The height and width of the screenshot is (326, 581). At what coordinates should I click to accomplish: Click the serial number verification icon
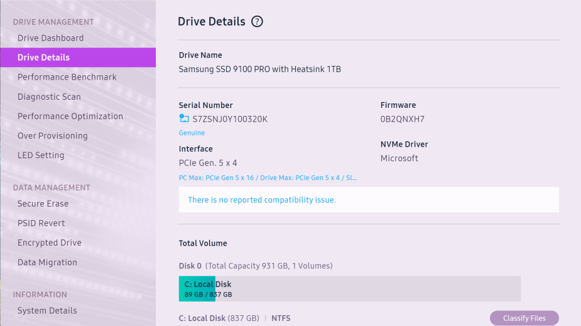[184, 118]
